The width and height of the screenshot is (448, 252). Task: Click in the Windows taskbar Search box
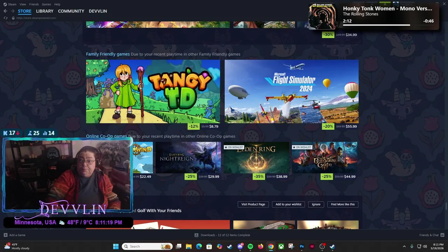pyautogui.click(x=147, y=246)
